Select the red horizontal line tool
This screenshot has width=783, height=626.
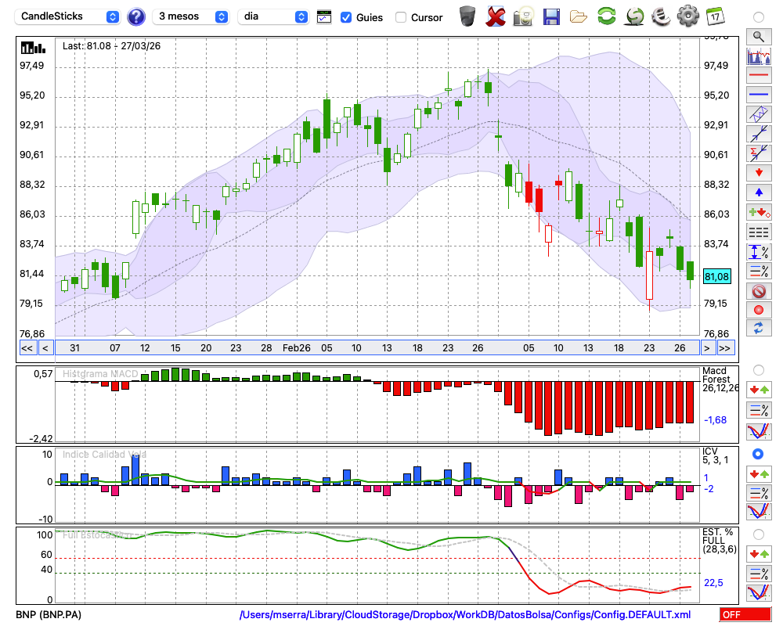coord(758,76)
